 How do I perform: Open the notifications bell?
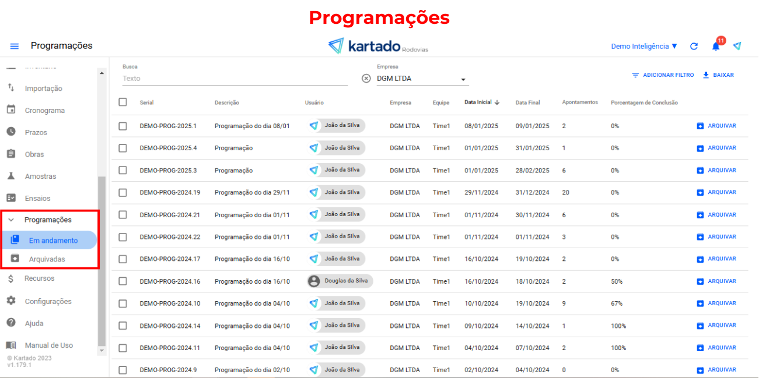(716, 47)
